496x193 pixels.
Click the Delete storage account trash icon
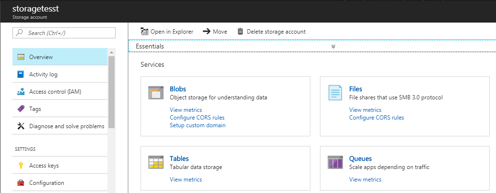tap(240, 31)
